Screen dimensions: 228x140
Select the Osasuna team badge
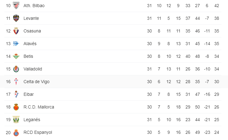16,31
